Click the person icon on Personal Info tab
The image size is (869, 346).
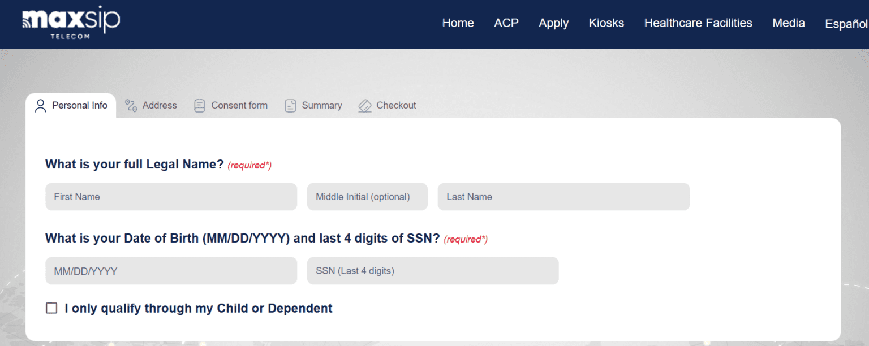(x=40, y=105)
